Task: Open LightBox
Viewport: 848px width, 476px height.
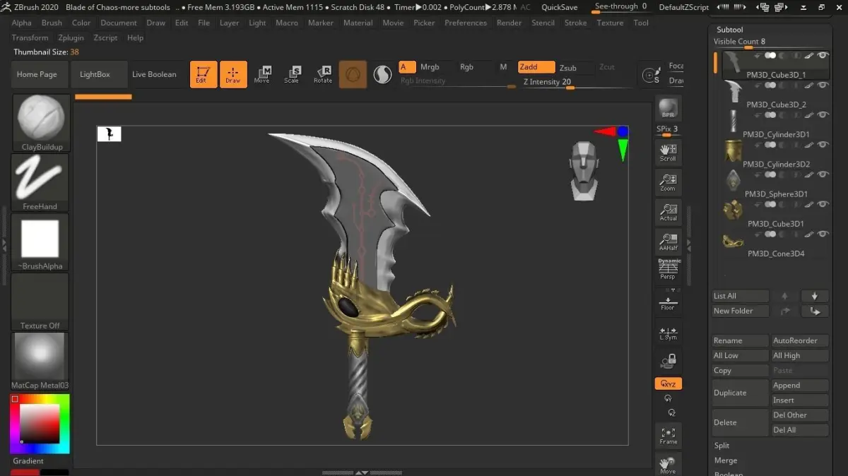Action: (99, 74)
